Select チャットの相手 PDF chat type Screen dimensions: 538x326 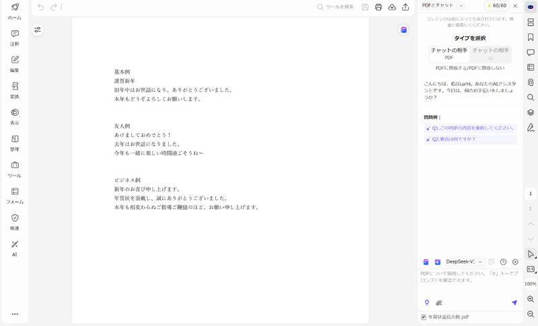449,54
